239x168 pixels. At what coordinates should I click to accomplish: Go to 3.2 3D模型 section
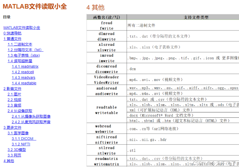17,150
